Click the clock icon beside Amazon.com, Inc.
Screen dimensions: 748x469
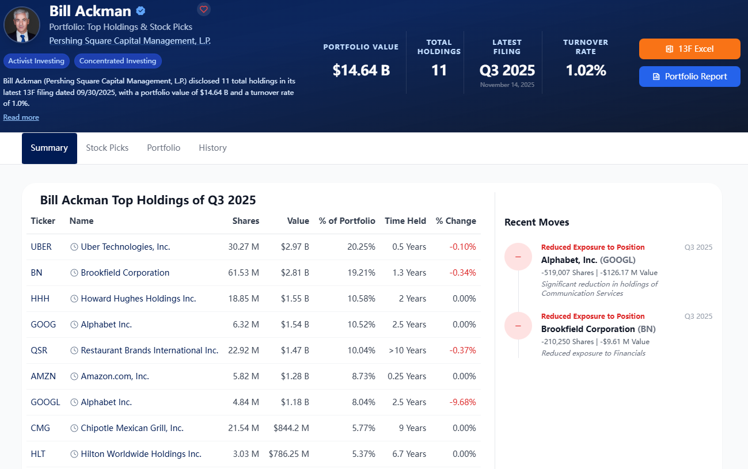(x=74, y=376)
